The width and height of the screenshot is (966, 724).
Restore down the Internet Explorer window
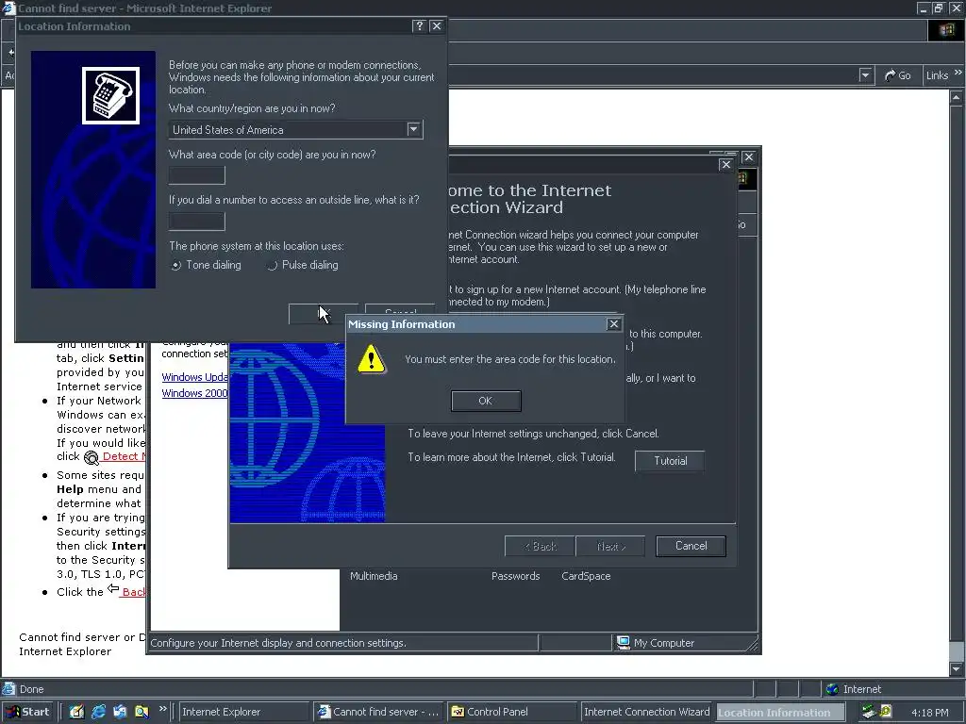point(939,8)
